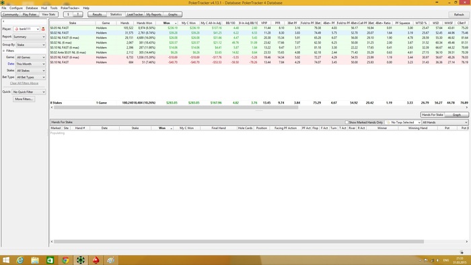Launch Internet Explorer from the taskbar

pyautogui.click(x=20, y=260)
